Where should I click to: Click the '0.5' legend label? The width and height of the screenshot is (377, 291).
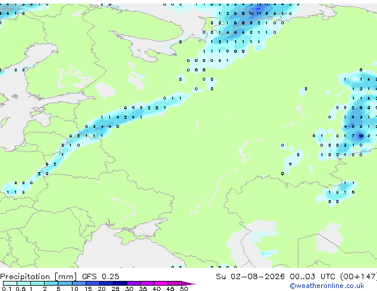[x=20, y=289]
